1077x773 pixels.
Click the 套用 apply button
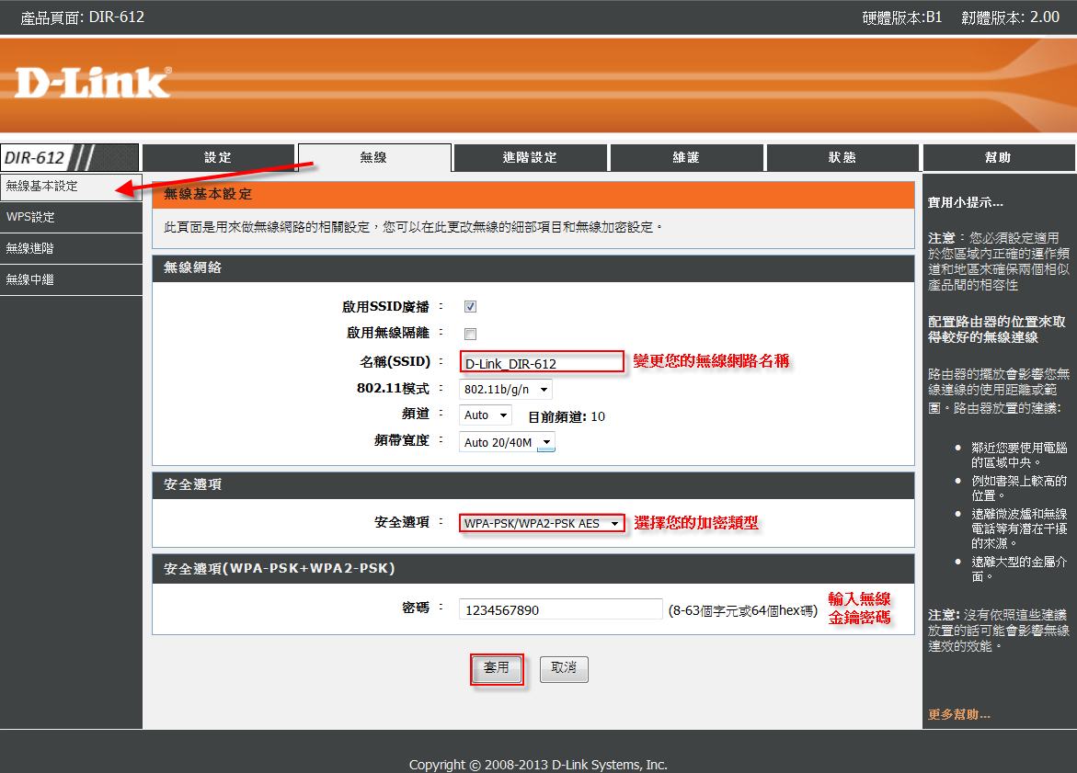point(497,668)
